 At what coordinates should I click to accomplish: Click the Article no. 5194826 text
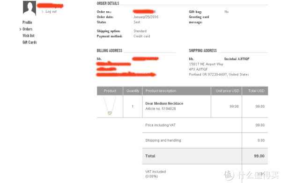tap(161, 109)
